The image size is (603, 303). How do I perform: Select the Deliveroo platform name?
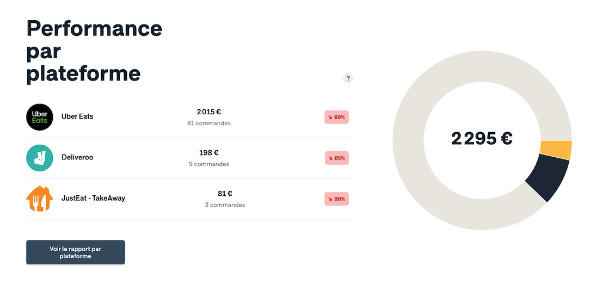tap(77, 157)
